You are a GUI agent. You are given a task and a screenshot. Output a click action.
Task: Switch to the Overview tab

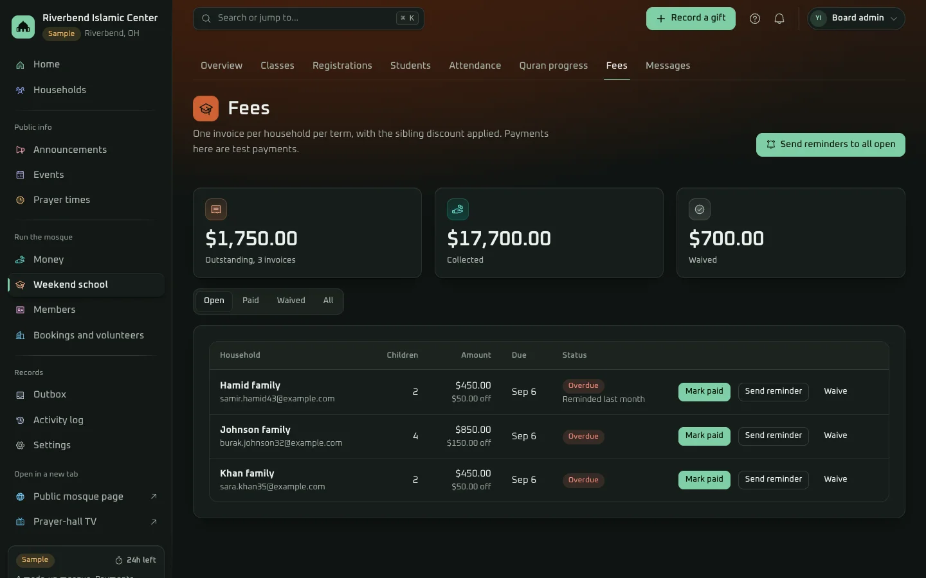pos(221,66)
